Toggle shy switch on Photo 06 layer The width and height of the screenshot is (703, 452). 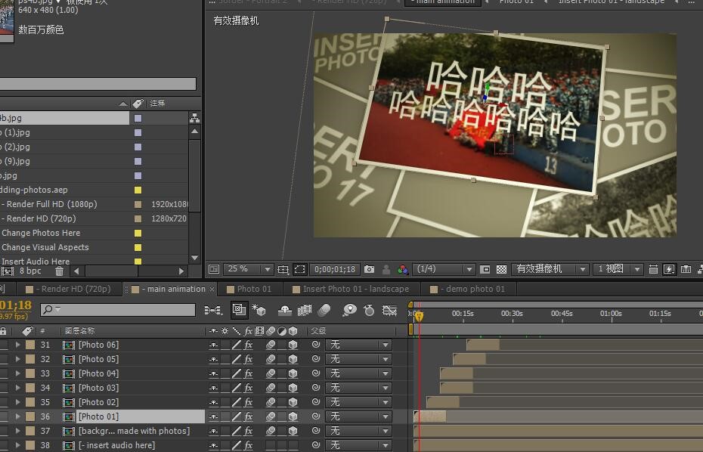coord(213,345)
